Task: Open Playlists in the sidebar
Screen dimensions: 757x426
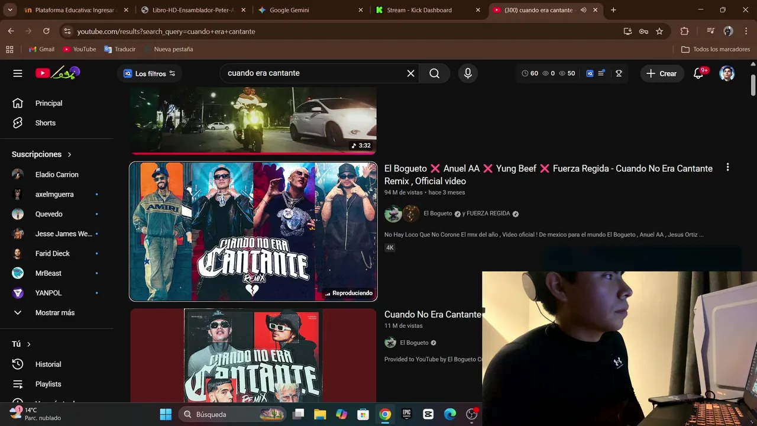Action: point(48,384)
